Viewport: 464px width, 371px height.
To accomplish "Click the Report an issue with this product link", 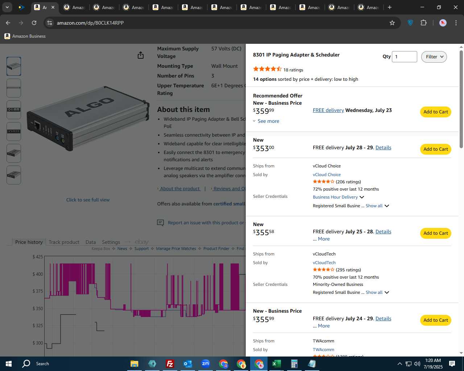I will click(206, 223).
